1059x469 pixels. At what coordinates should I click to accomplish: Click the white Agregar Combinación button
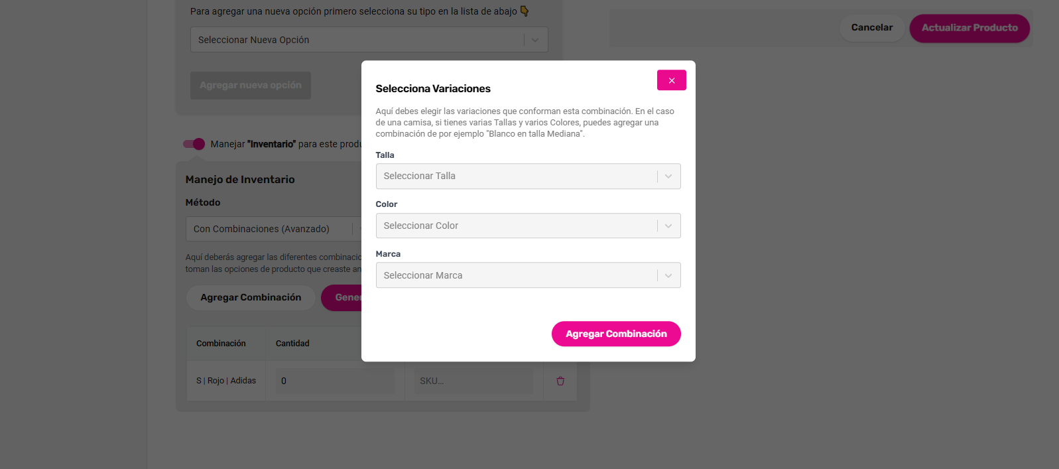coord(251,298)
